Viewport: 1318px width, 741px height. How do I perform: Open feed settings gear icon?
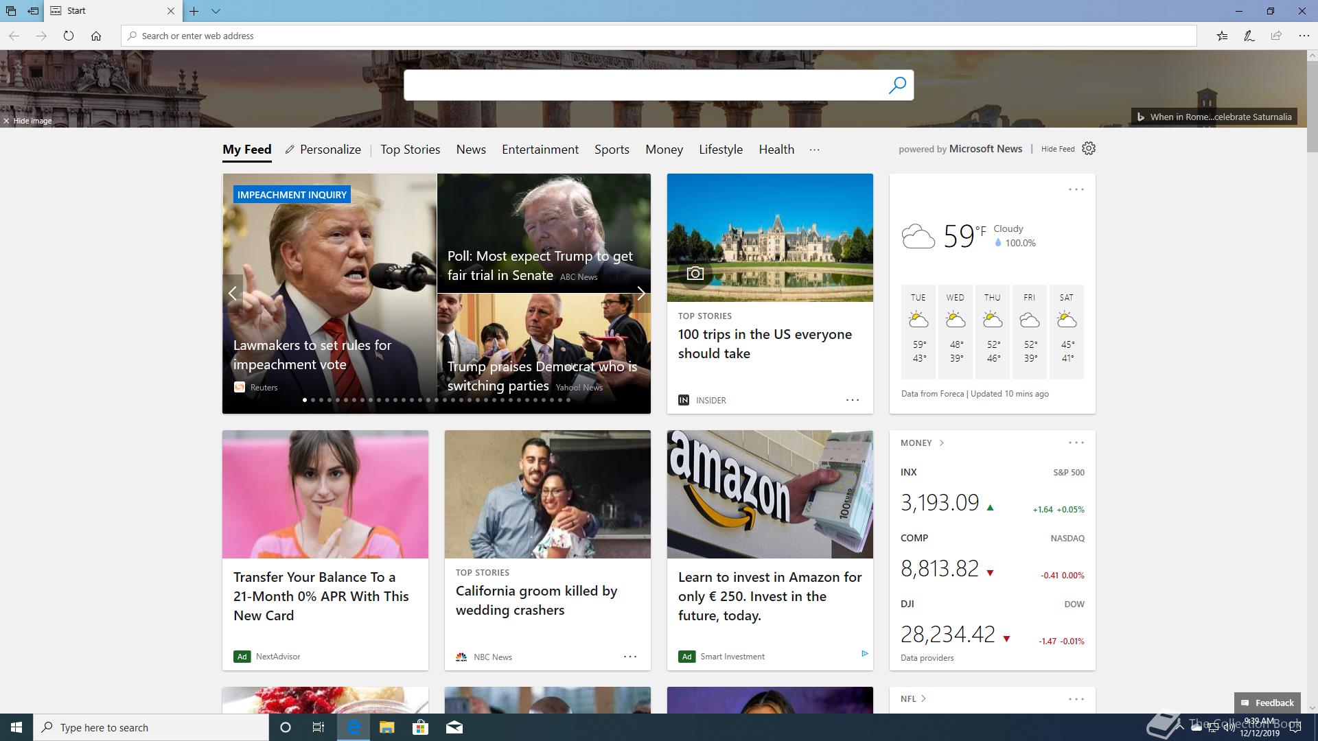pos(1089,149)
